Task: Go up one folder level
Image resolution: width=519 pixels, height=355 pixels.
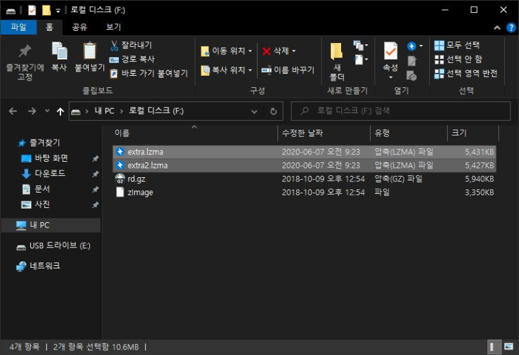Action: [x=60, y=111]
